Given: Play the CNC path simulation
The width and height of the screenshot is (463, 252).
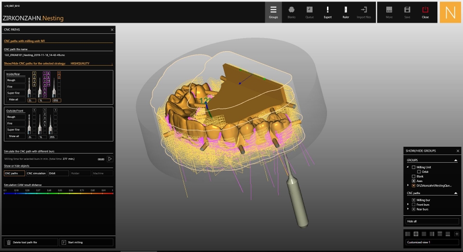Looking at the screenshot, I should point(110,159).
